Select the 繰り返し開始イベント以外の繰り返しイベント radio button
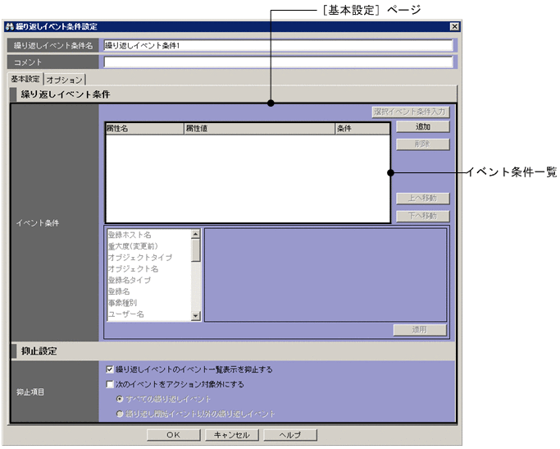 (120, 414)
